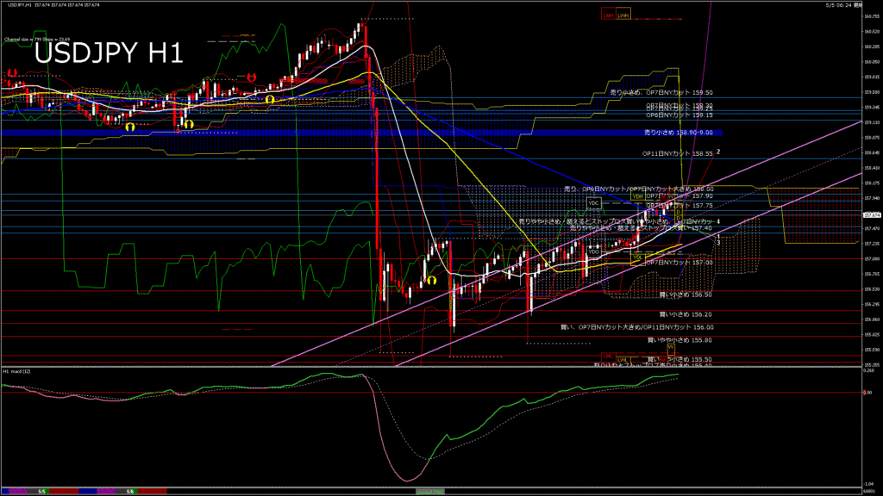Click the Channel size slope info text
Viewport: 883px width, 496px height.
pyautogui.click(x=36, y=40)
